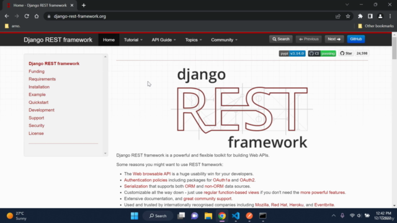Open Authentication policies link
The height and width of the screenshot is (223, 397).
click(146, 180)
